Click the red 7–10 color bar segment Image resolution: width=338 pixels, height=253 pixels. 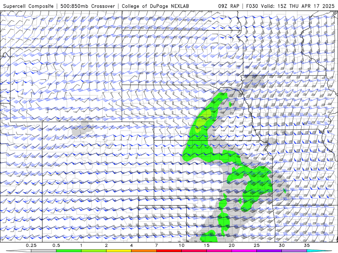(x=169, y=251)
